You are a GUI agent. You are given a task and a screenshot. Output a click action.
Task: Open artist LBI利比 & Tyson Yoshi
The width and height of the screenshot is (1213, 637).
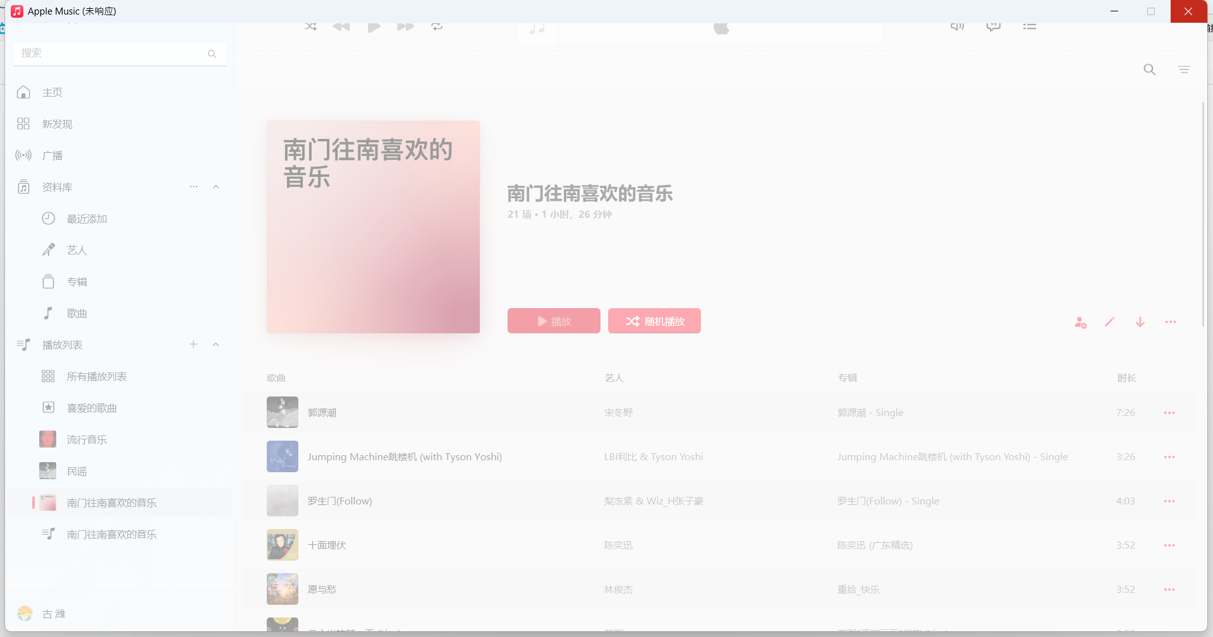point(654,456)
